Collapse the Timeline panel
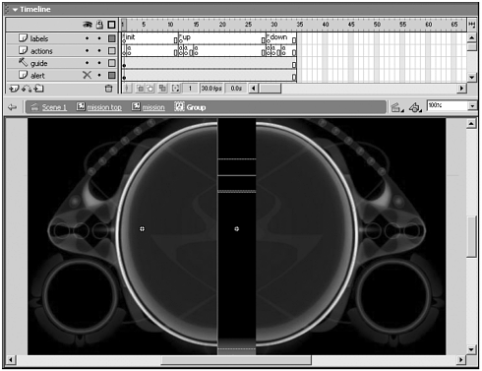 point(15,10)
